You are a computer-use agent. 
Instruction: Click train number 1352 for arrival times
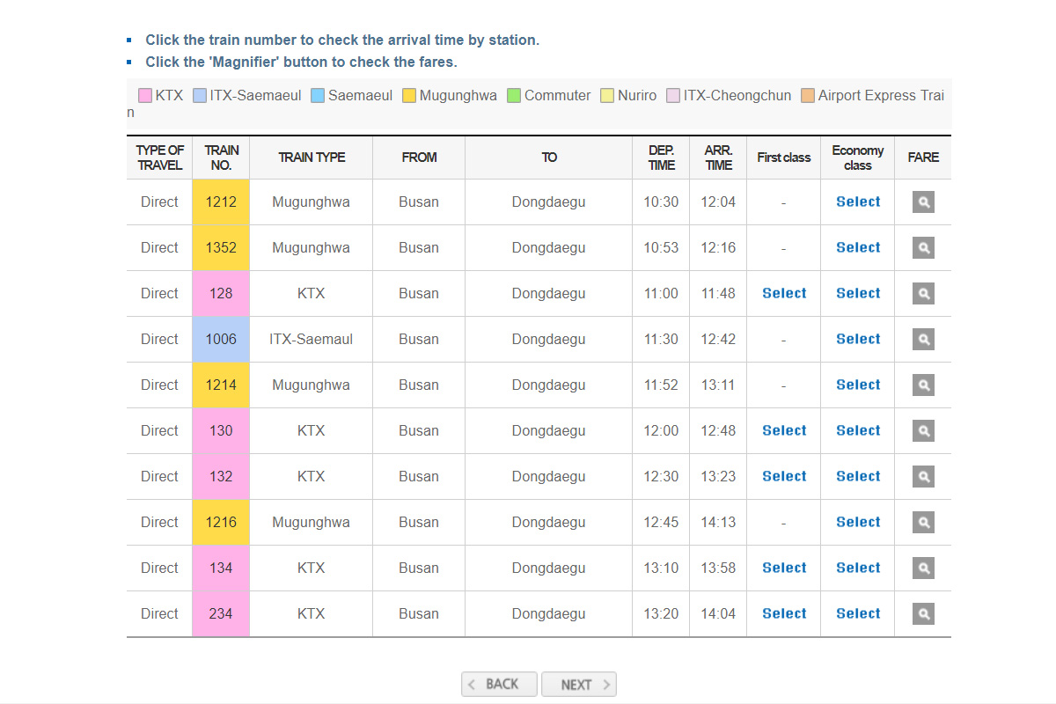[x=221, y=248]
